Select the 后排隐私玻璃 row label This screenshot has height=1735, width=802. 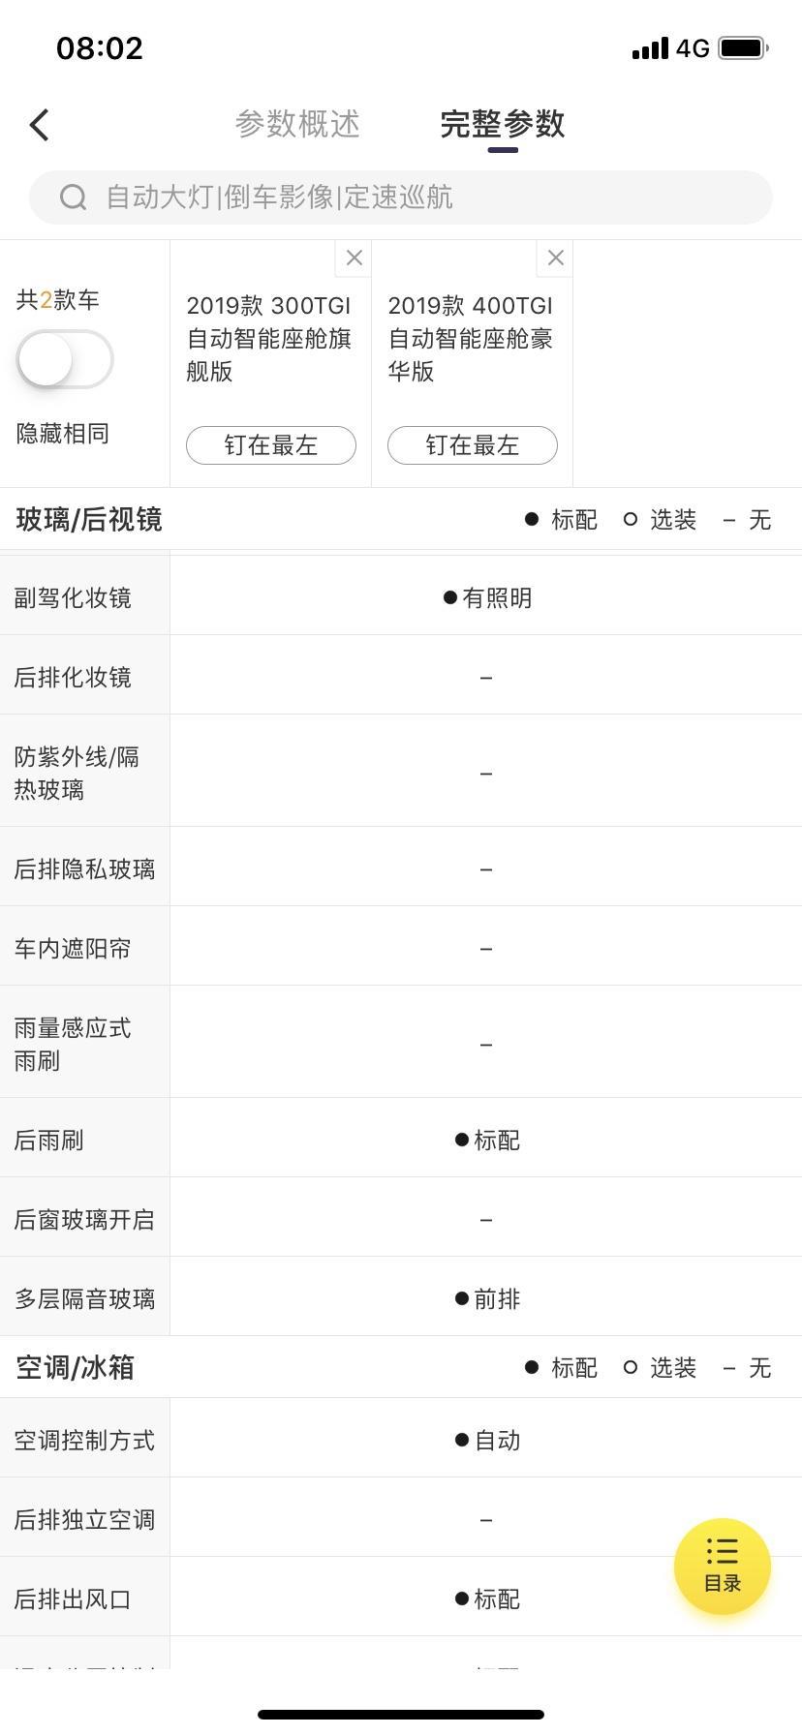pos(84,869)
